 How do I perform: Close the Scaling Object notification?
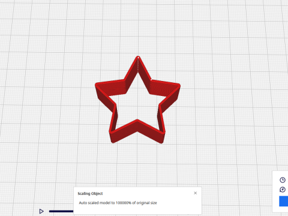click(196, 193)
